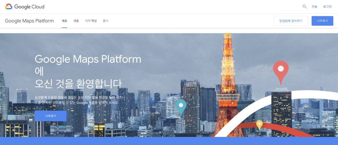Click the teal map pin marker

click(181, 108)
